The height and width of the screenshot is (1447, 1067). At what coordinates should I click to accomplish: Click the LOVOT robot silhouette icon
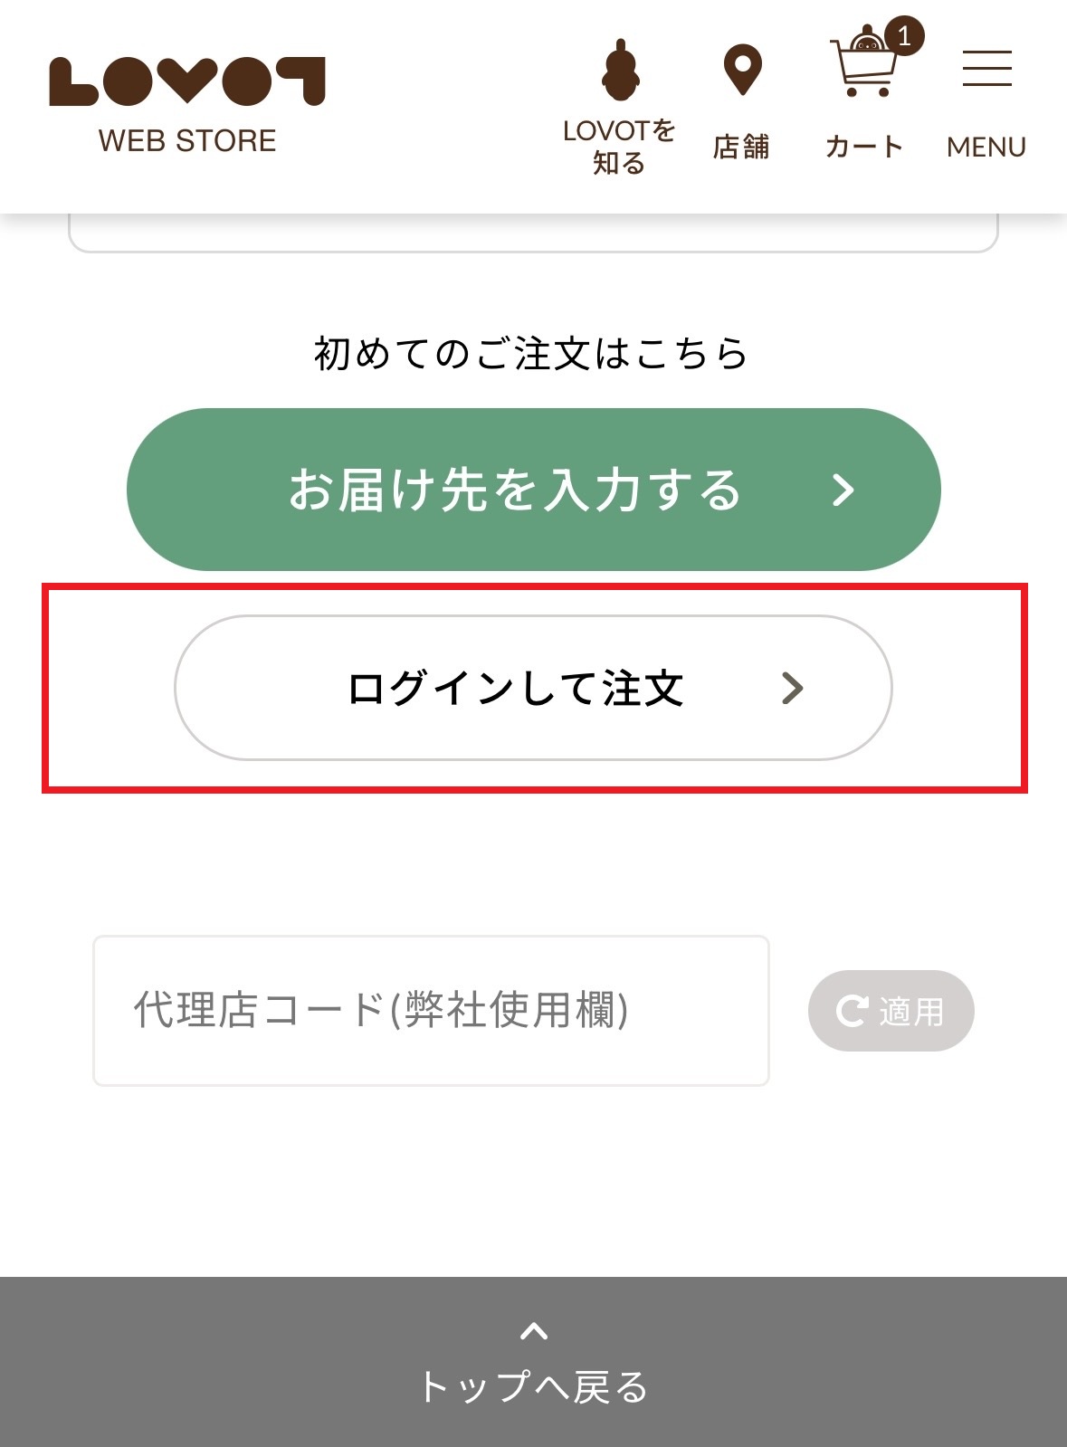coord(620,69)
